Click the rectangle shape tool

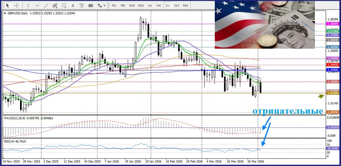pos(91,5)
